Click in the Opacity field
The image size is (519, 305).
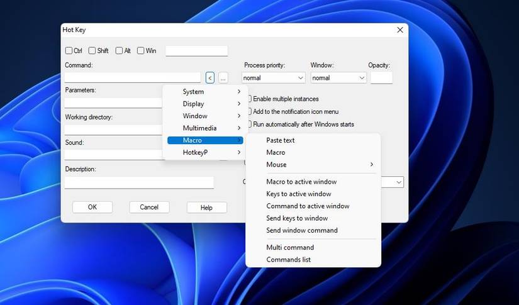tap(381, 78)
